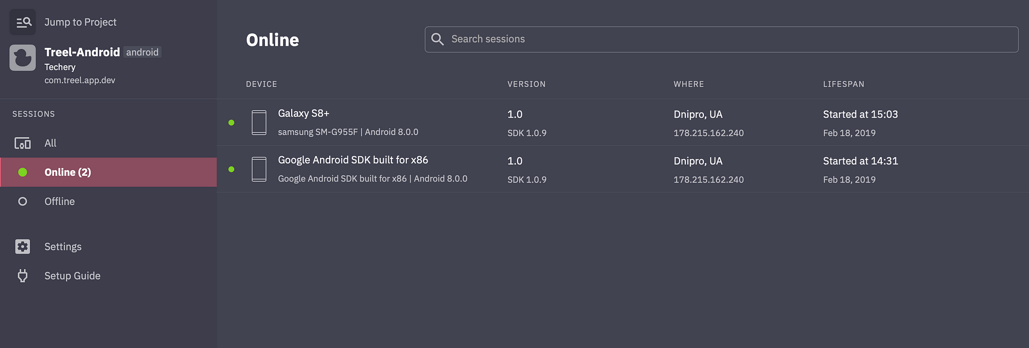Click the VERSION column header

tap(526, 84)
